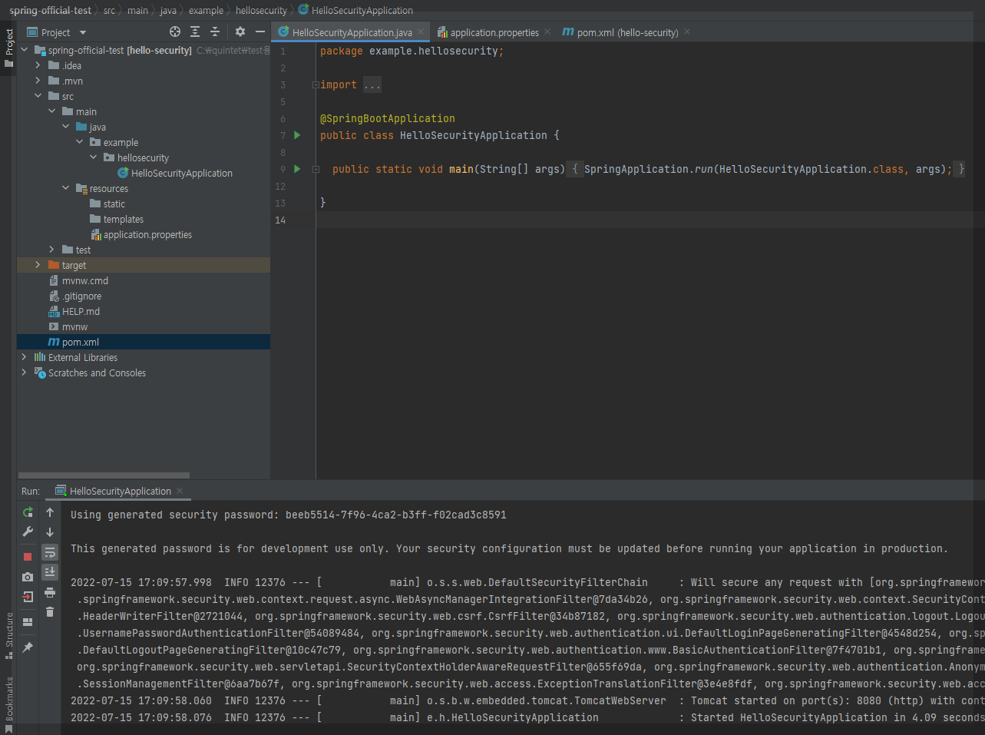The width and height of the screenshot is (985, 735).
Task: Click the hellosecurity breadcrumb in navigation bar
Action: (x=261, y=11)
